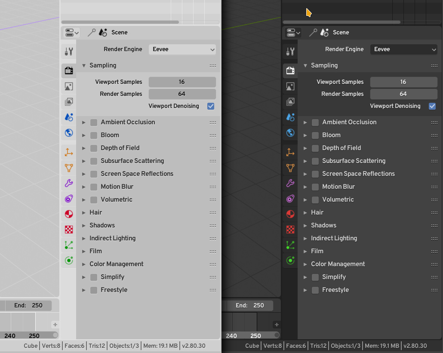Enable Subsurface Scattering checkbox in dark panel
The width and height of the screenshot is (443, 353).
tap(315, 161)
